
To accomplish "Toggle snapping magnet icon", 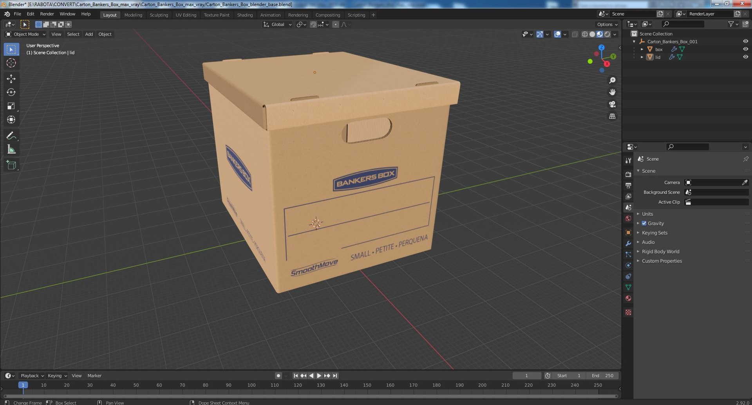I will point(313,25).
